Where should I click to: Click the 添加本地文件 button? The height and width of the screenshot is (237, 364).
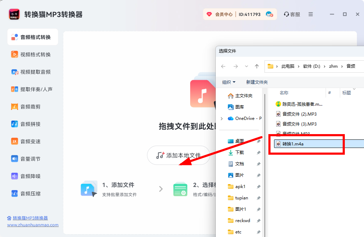click(178, 155)
